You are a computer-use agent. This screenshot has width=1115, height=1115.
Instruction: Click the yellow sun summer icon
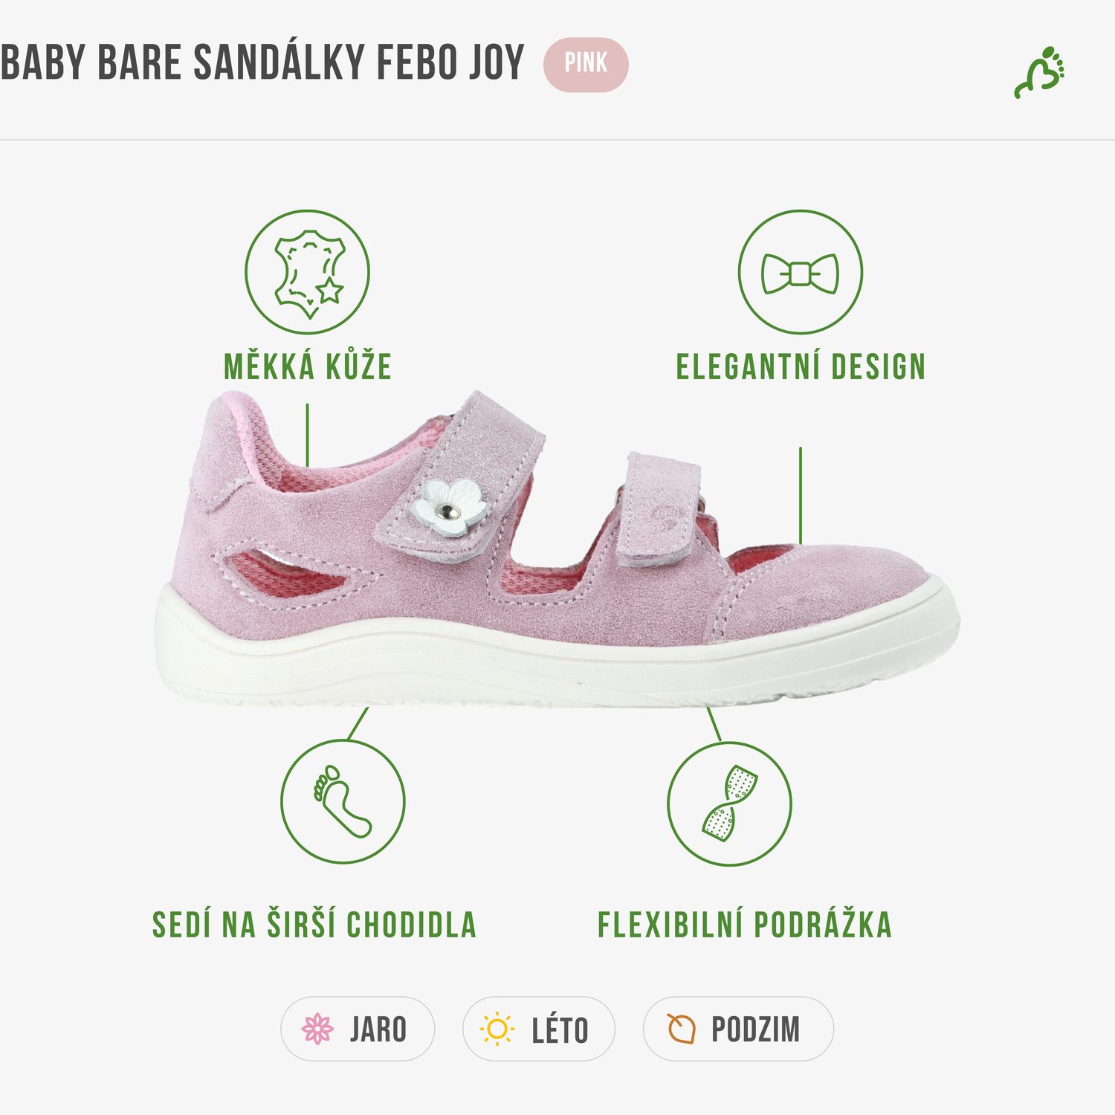point(497,1030)
